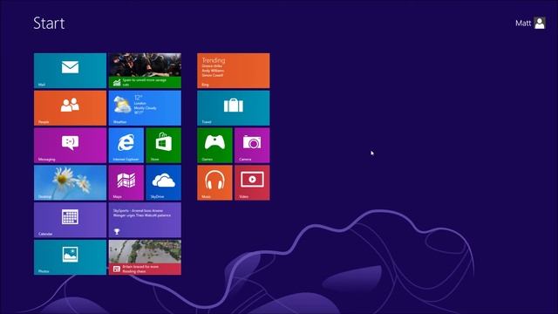The image size is (558, 314).
Task: Open the Bing Trending tile
Action: click(234, 71)
